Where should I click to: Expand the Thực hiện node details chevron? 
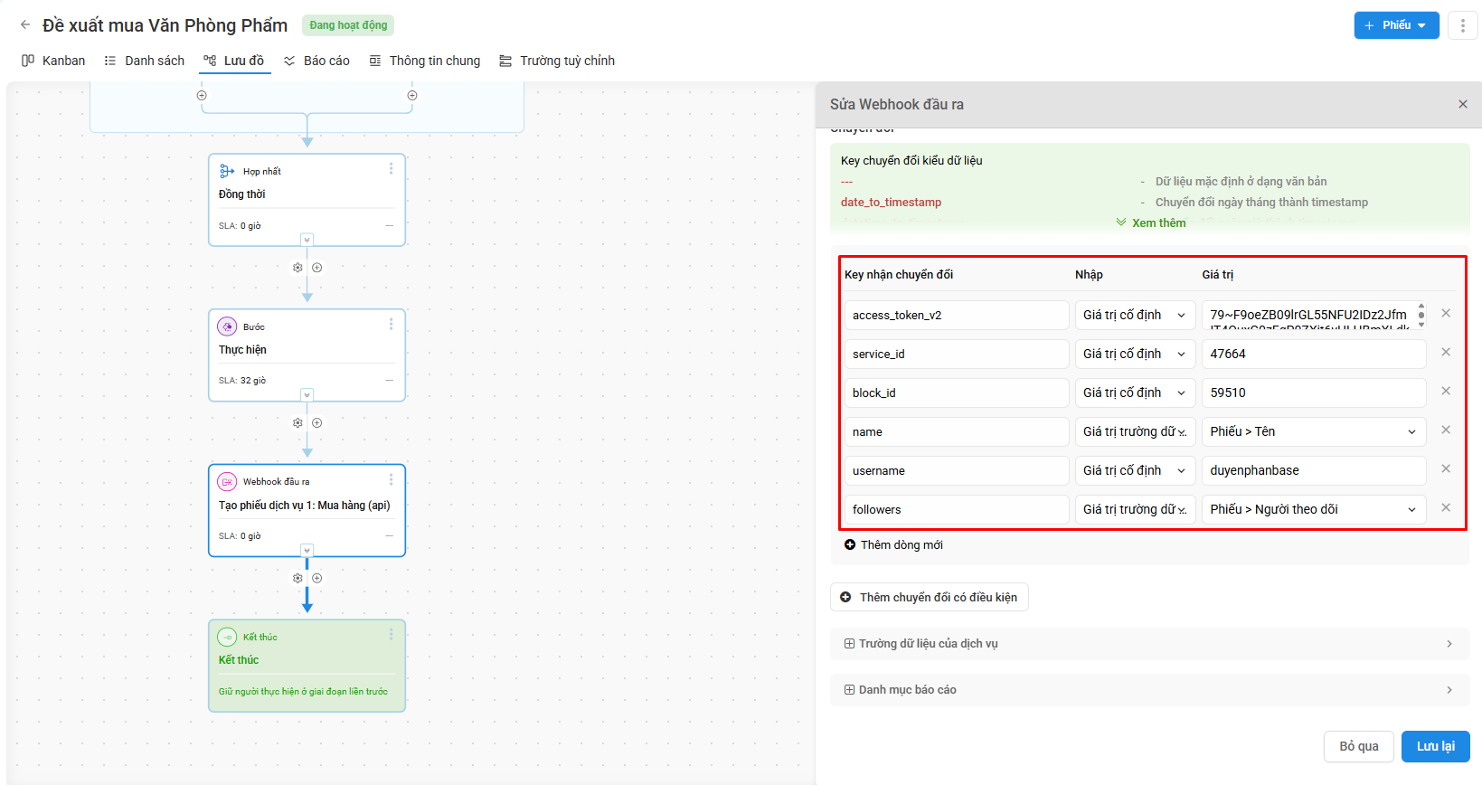[x=307, y=395]
